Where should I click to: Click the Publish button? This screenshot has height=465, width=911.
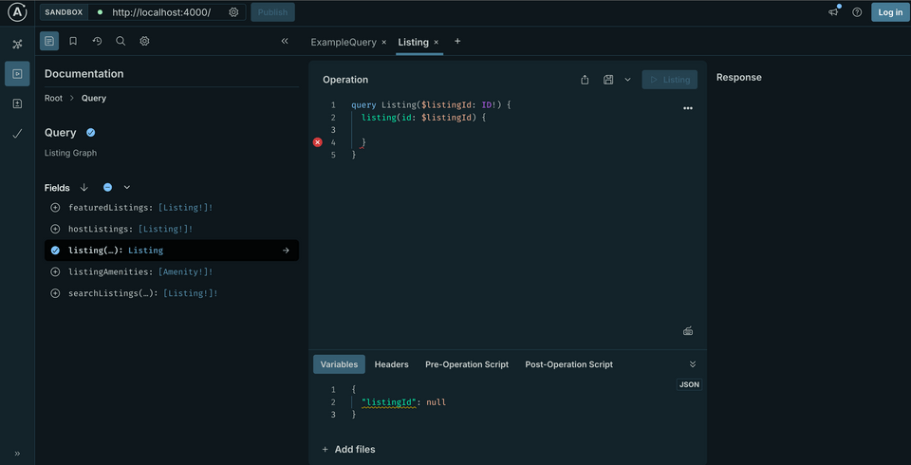point(272,12)
